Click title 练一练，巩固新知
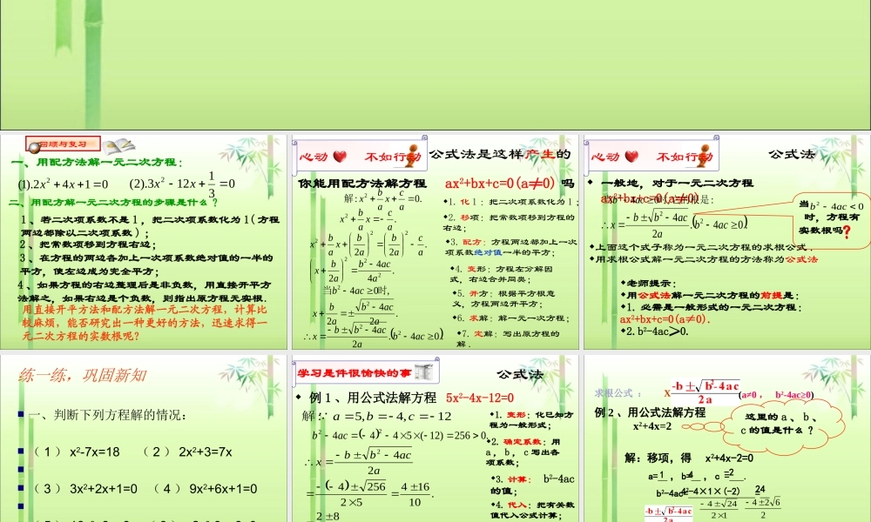 coord(82,375)
